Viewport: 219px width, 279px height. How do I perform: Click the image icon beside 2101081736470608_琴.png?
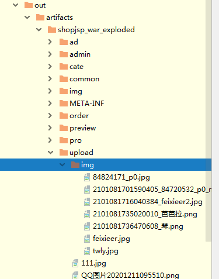point(87,226)
